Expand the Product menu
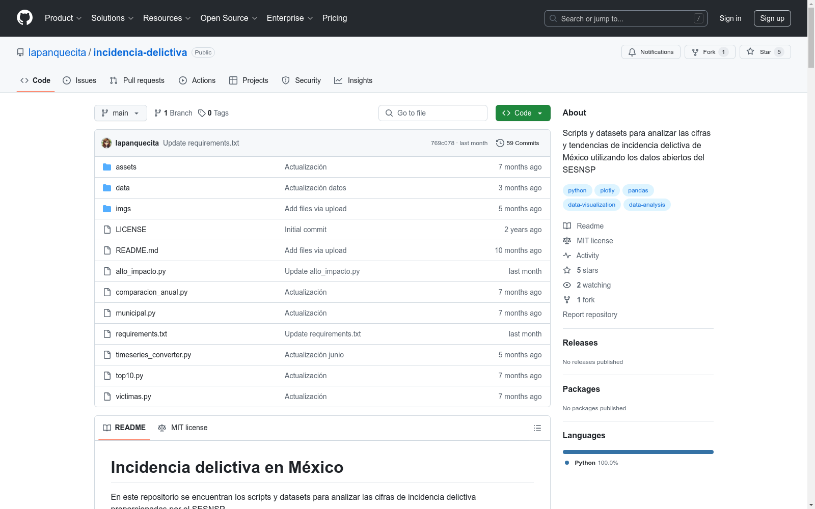The width and height of the screenshot is (815, 509). pyautogui.click(x=63, y=18)
